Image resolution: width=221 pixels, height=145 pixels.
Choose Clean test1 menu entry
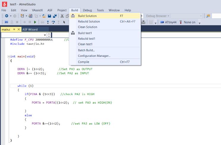coord(105,44)
